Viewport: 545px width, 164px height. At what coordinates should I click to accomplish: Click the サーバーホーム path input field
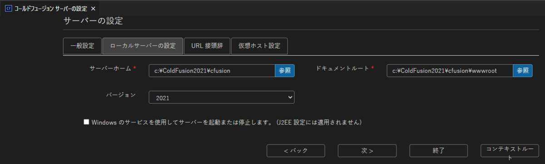212,71
